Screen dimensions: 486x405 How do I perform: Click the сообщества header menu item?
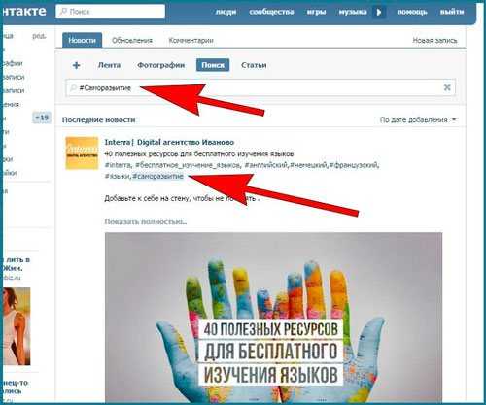pyautogui.click(x=271, y=12)
